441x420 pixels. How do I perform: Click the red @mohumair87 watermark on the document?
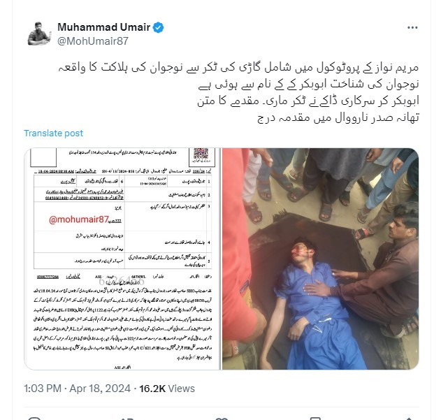[x=78, y=219]
